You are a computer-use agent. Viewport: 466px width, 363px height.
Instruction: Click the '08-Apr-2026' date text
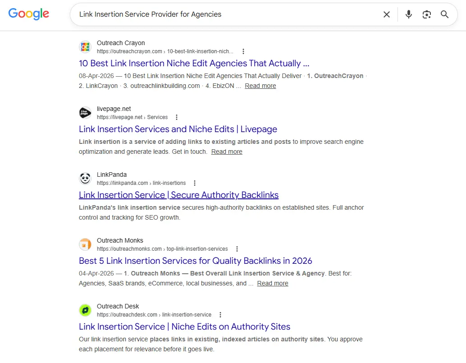(x=96, y=76)
